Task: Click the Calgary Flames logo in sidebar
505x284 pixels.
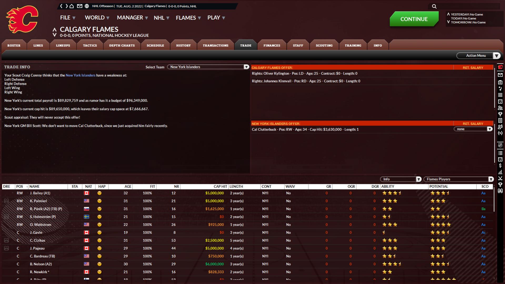Action: pos(500,67)
